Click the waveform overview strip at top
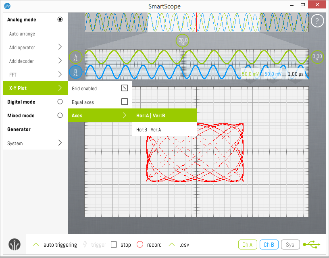The image size is (329, 258). (x=196, y=23)
